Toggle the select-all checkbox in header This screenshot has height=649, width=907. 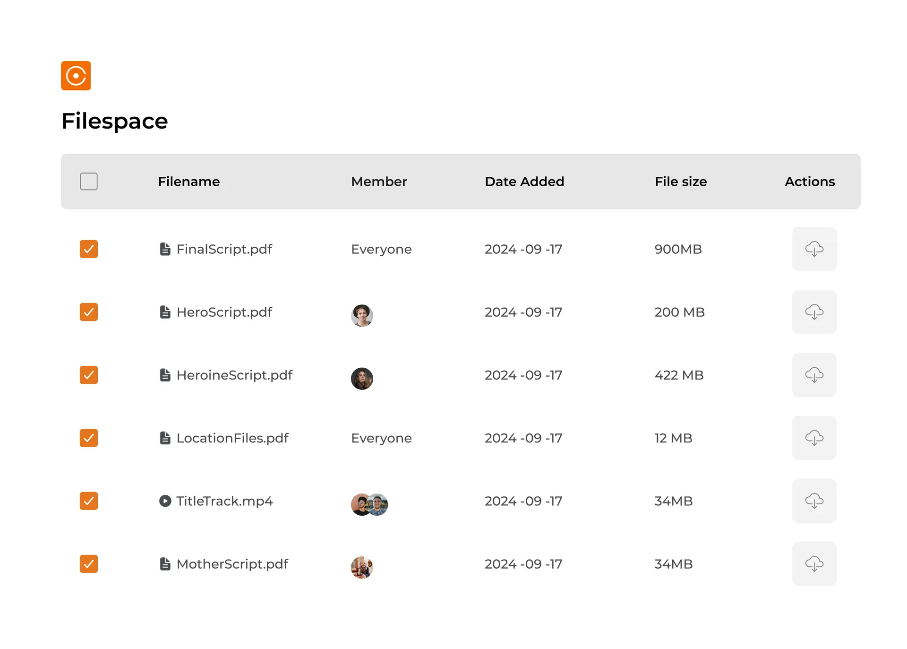pyautogui.click(x=89, y=182)
